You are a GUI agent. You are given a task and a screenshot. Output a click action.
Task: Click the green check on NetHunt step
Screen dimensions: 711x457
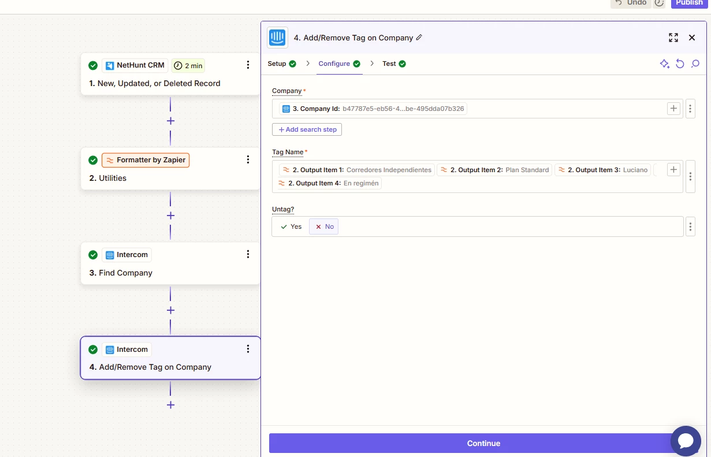[x=93, y=65]
